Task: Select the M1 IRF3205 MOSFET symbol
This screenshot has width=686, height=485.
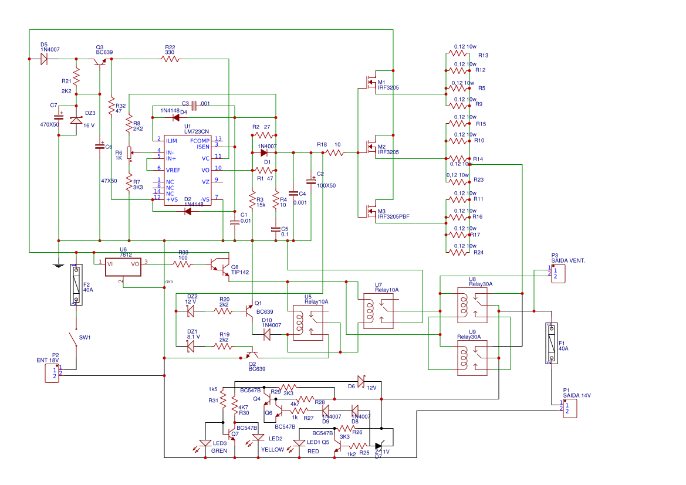Action: (371, 82)
